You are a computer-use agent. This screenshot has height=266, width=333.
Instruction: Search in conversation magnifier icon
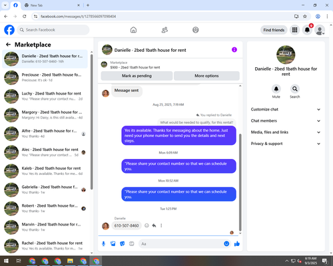coord(295,89)
